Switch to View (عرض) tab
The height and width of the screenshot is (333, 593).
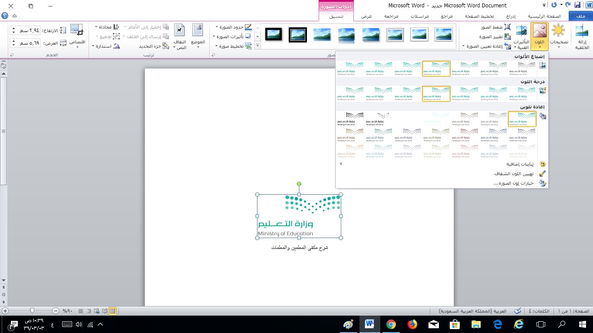point(366,16)
